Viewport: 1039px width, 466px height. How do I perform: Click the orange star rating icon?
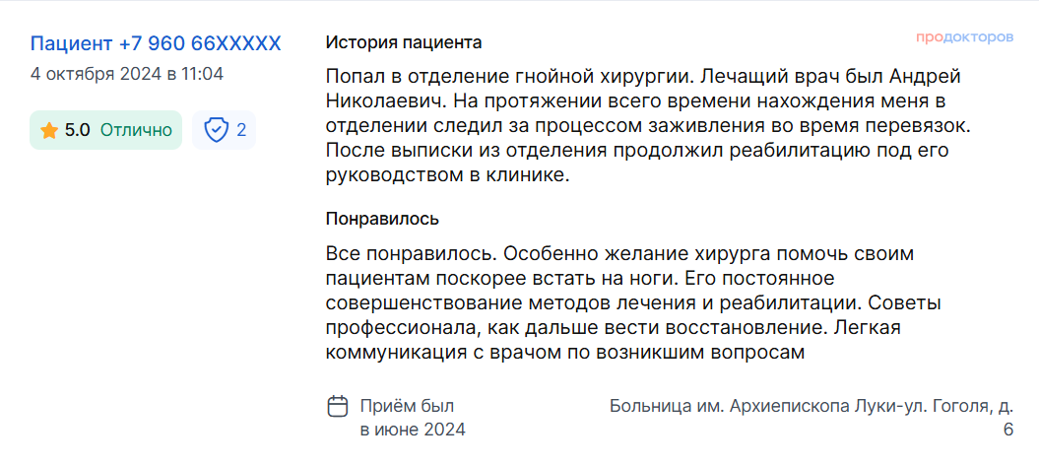pyautogui.click(x=49, y=130)
